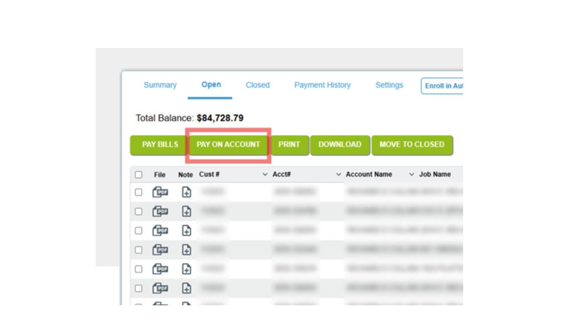Viewport: 576px width, 324px height.
Task: Add a note to first table row
Action: [186, 192]
